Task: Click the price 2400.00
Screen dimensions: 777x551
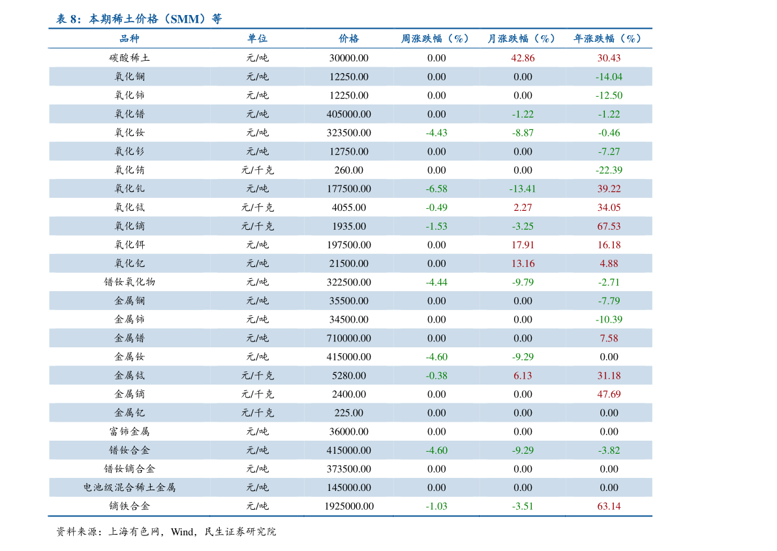Action: point(349,395)
